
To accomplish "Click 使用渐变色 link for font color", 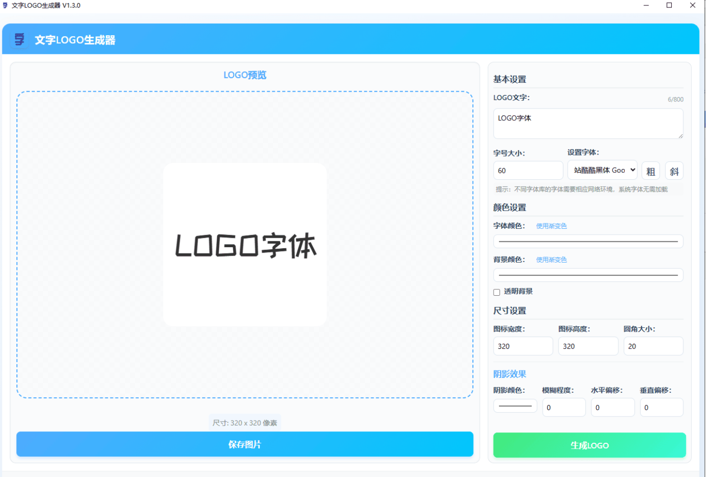I will (x=551, y=226).
